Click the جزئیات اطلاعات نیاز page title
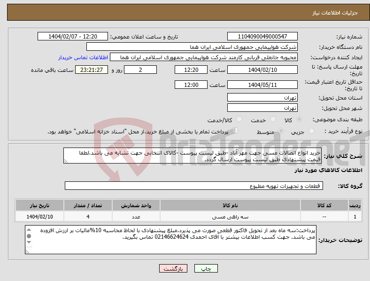 (335, 13)
